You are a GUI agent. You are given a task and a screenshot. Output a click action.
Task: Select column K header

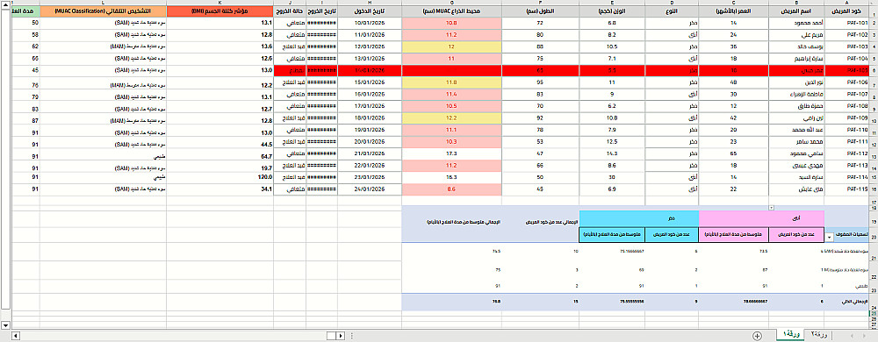(220, 3)
